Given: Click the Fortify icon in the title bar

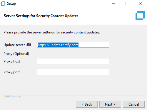Looking at the screenshot, I should tap(3, 4).
